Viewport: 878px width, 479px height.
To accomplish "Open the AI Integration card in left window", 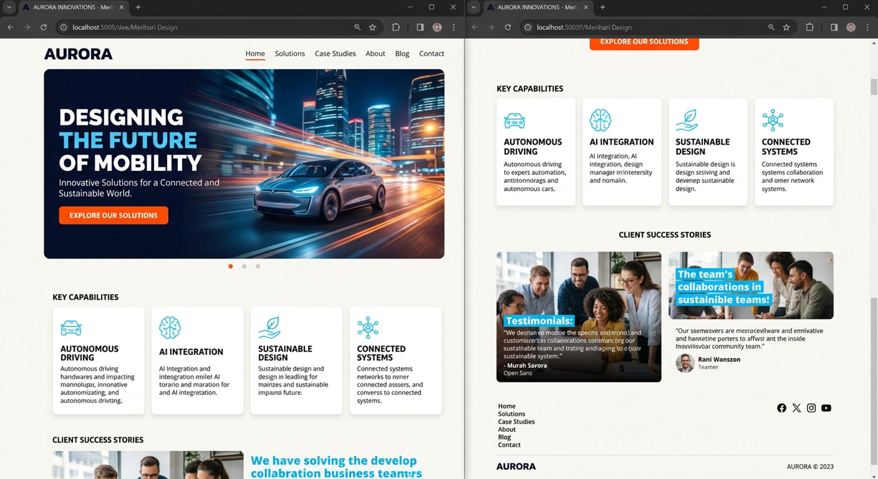I will point(198,361).
